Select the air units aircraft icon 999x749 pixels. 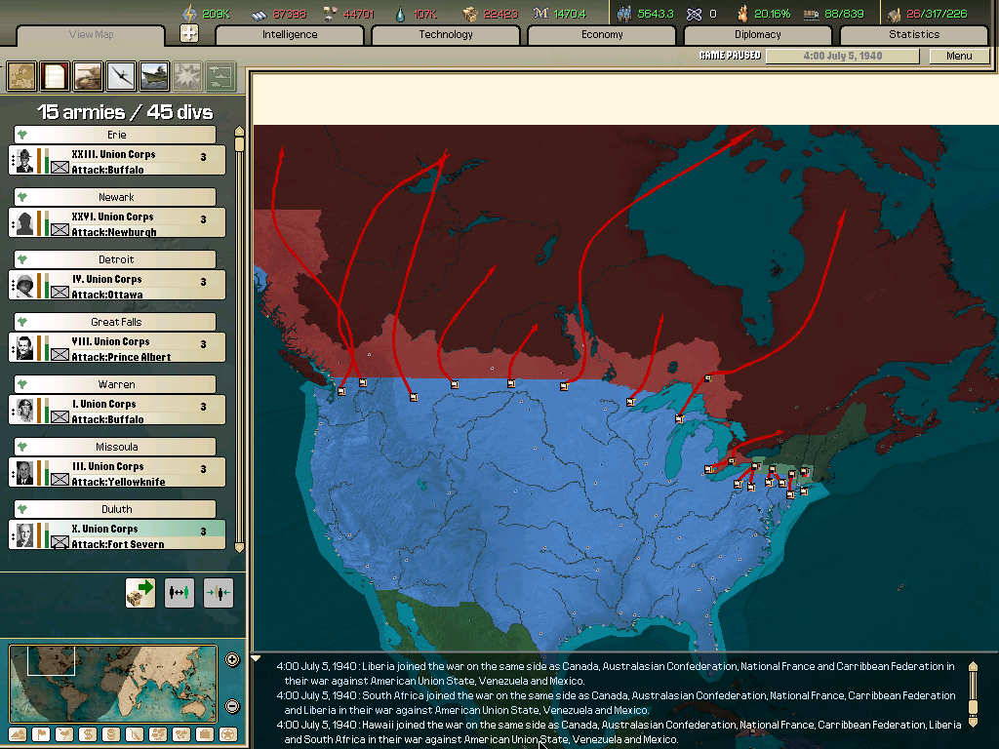[x=121, y=76]
